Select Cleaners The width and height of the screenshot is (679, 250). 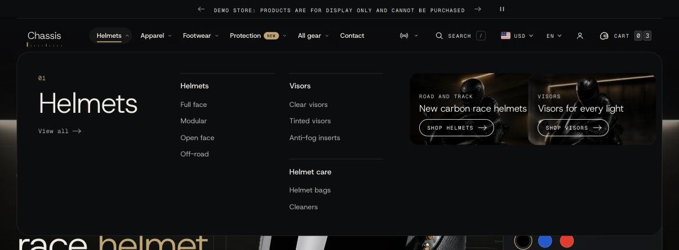point(303,206)
